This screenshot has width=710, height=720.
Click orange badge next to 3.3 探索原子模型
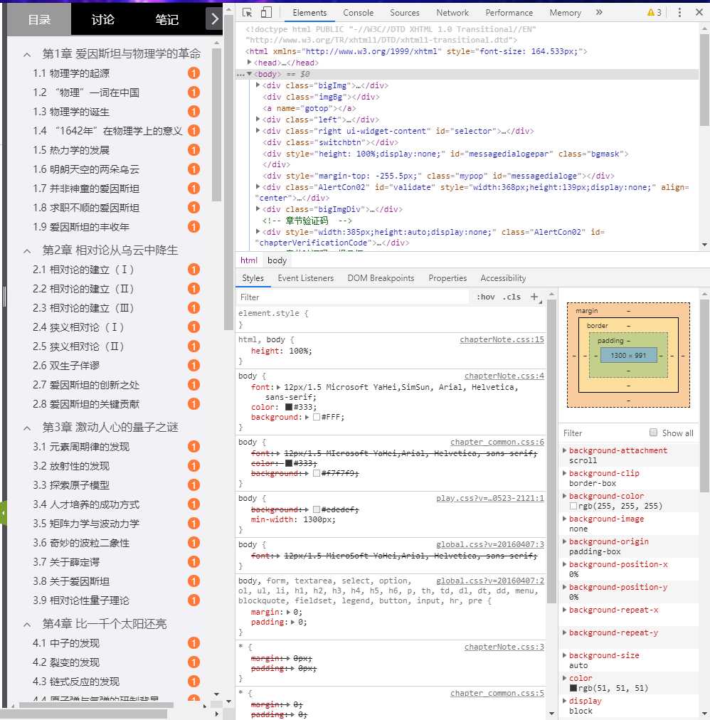pyautogui.click(x=194, y=485)
